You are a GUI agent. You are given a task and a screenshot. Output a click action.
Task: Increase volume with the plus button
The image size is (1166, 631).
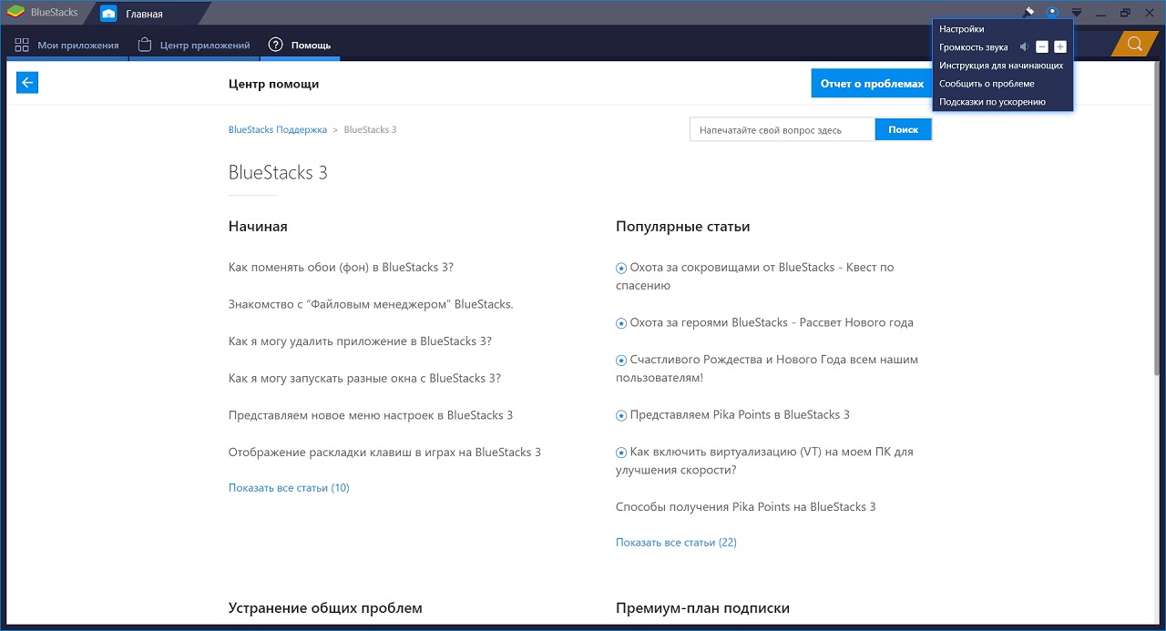click(x=1060, y=47)
